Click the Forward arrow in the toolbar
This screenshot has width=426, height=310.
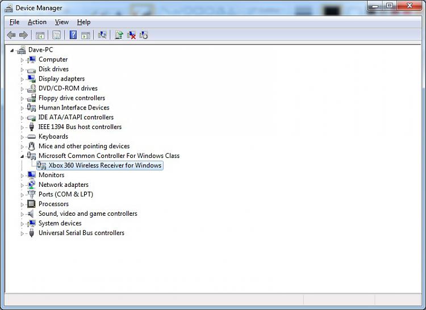click(24, 35)
